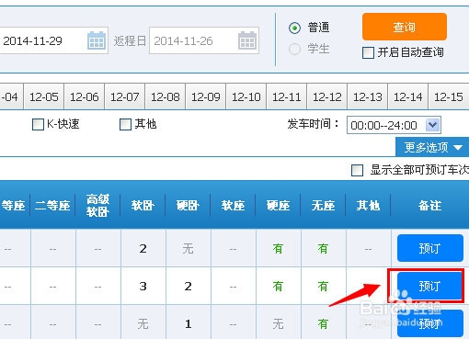This screenshot has height=339, width=469.
Task: Click the 其他 column header
Action: pyautogui.click(x=368, y=206)
